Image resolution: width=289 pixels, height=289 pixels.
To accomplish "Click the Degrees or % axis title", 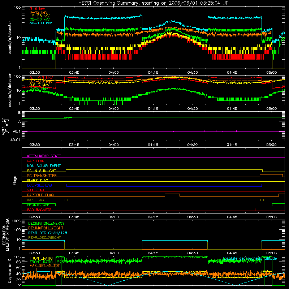I will tap(9, 271).
